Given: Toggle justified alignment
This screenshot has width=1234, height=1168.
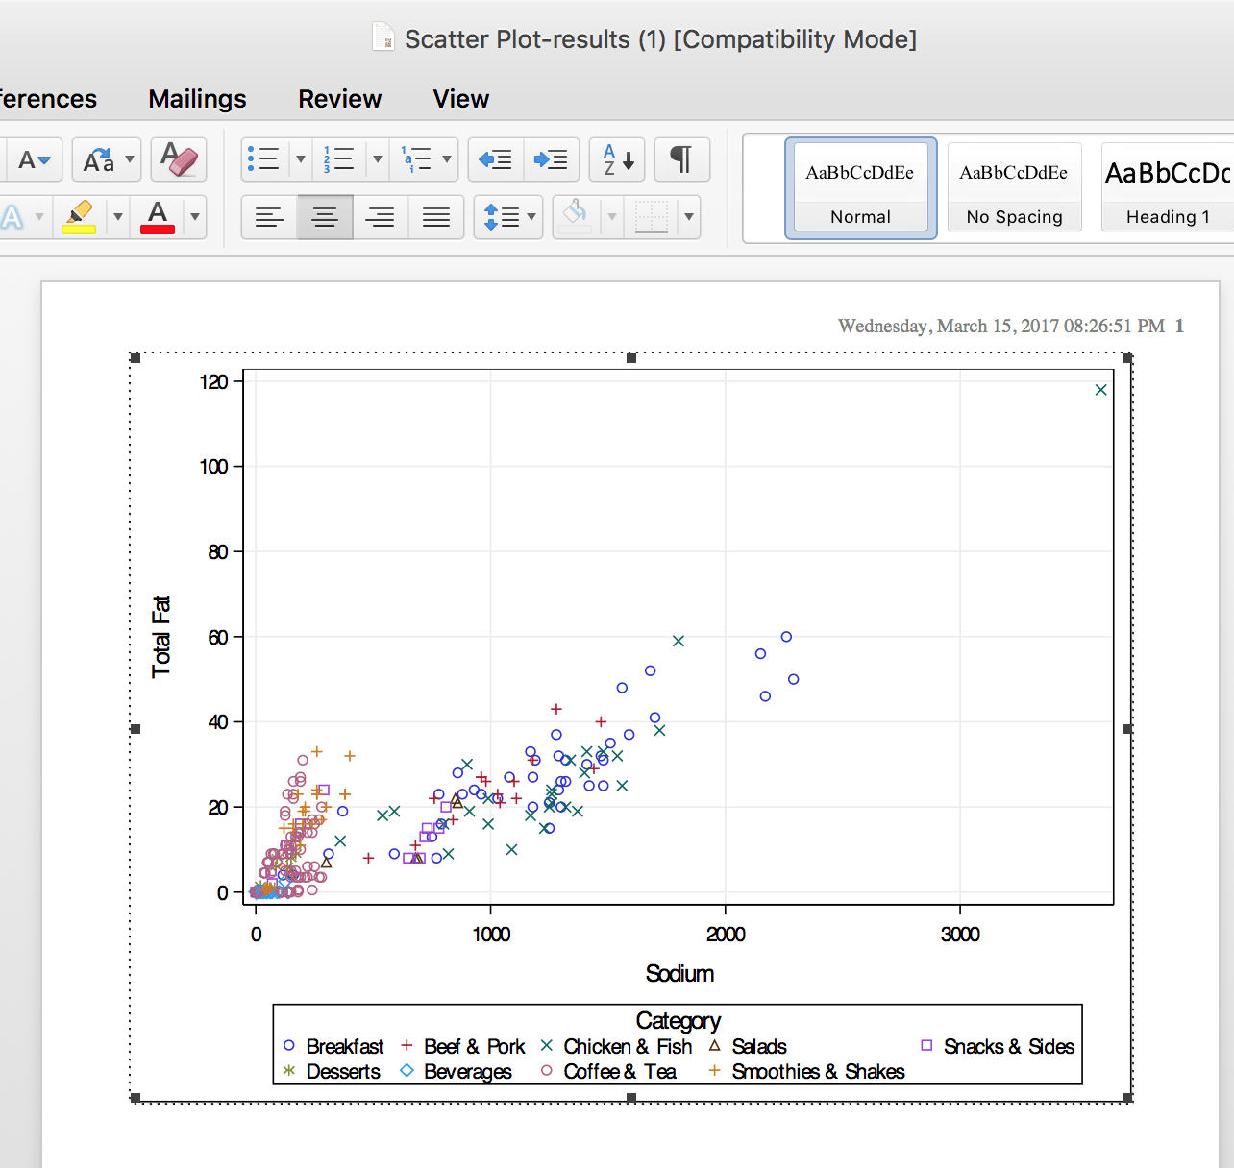Looking at the screenshot, I should click(436, 217).
